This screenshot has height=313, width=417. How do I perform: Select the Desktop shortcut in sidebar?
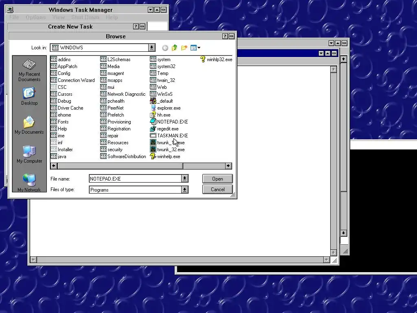pos(29,96)
